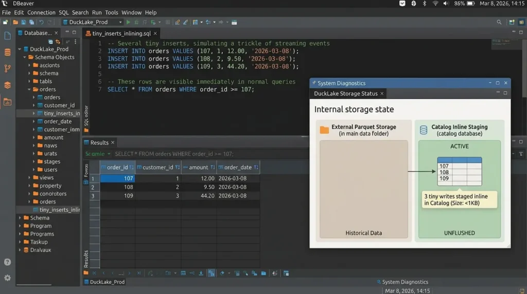
Task: Sort by the order_id column header
Action: (x=117, y=167)
